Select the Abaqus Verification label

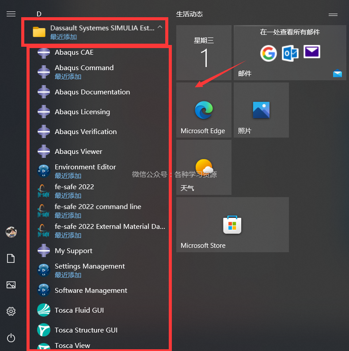(x=86, y=131)
